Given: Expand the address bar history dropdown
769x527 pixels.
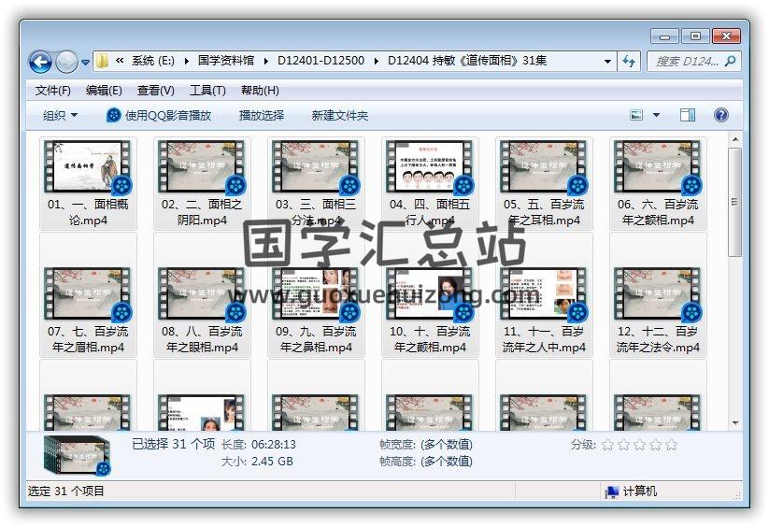Looking at the screenshot, I should point(607,61).
